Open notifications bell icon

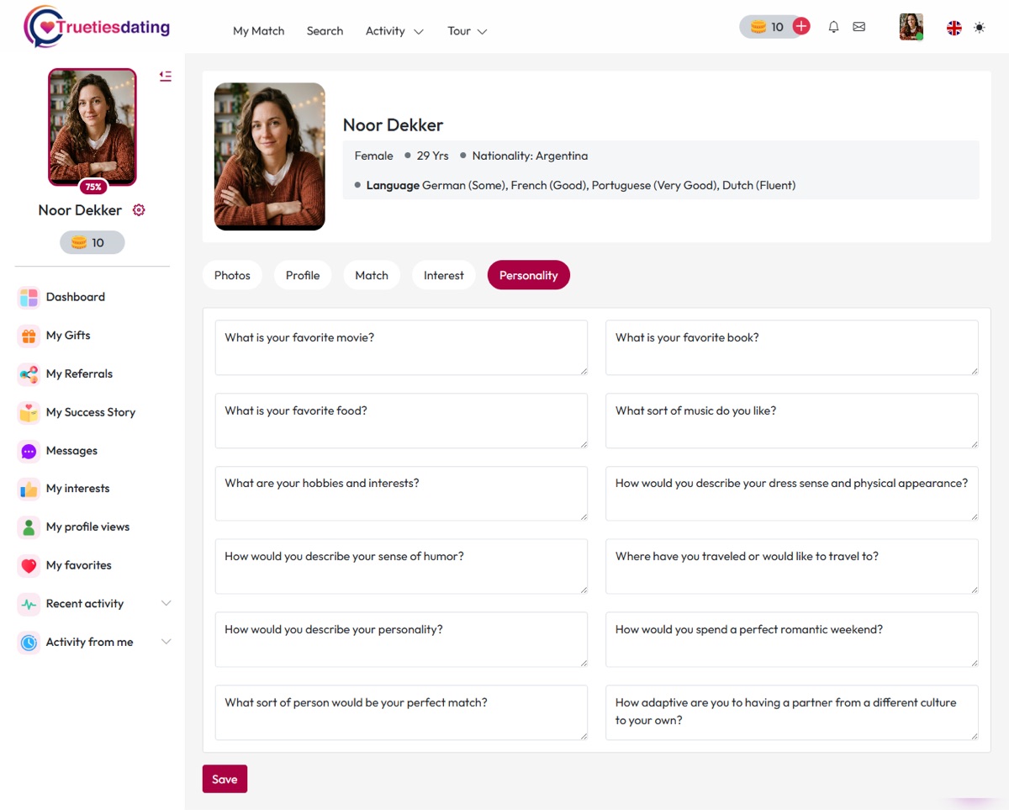pyautogui.click(x=833, y=27)
